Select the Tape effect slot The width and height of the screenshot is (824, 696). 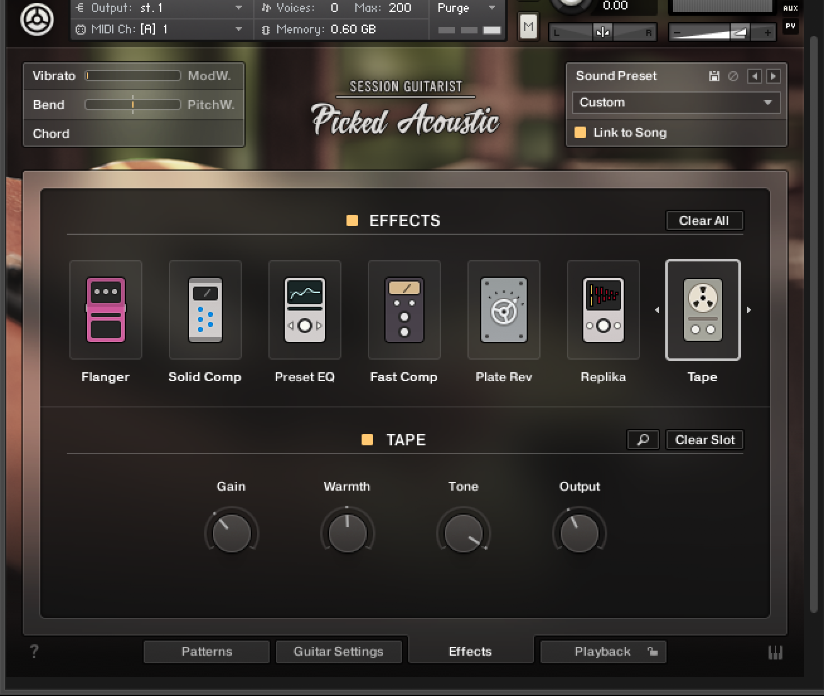(703, 310)
